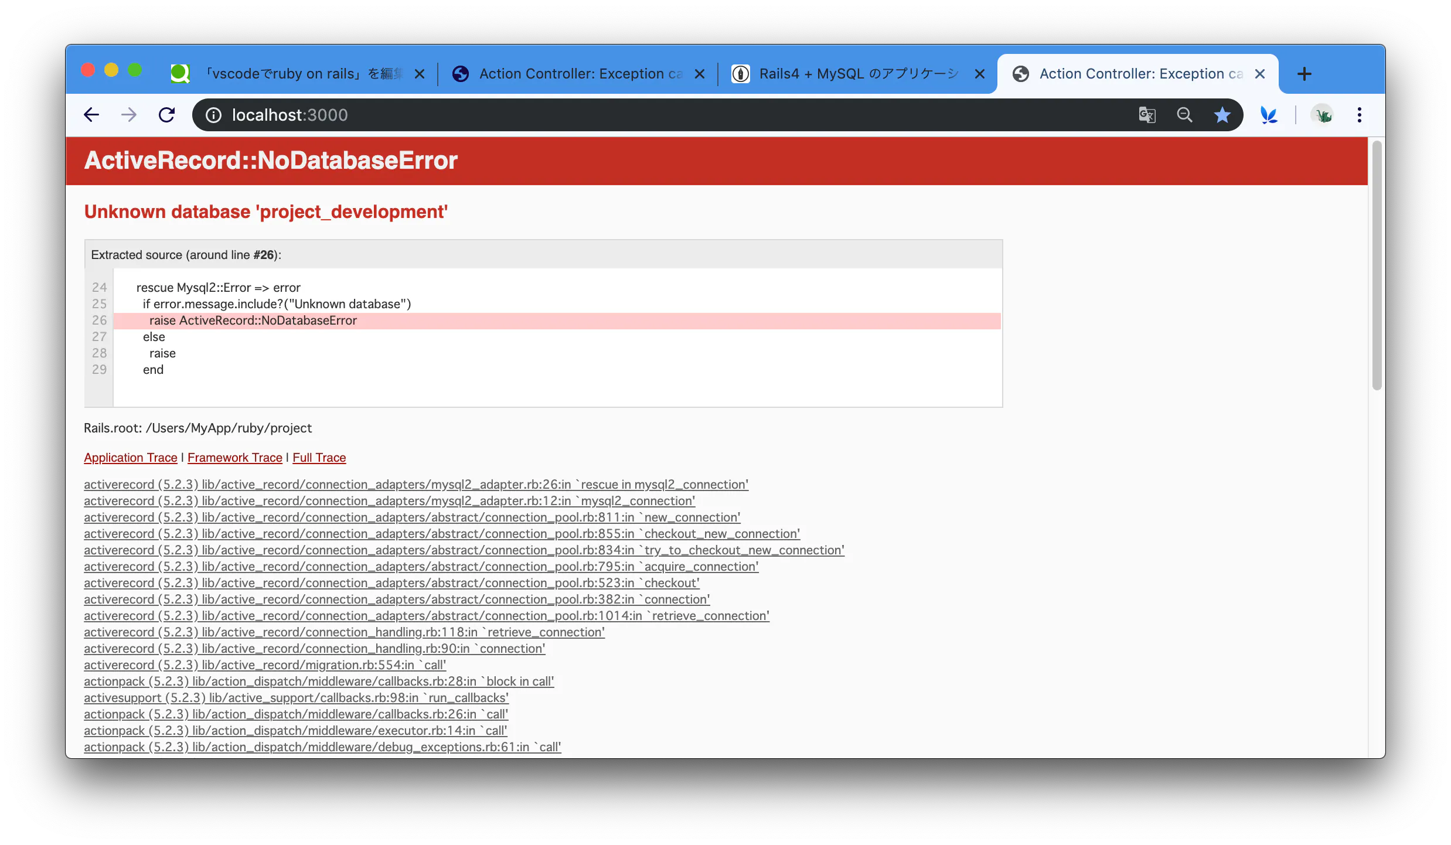Click the site information icon
The width and height of the screenshot is (1451, 845).
tap(214, 115)
